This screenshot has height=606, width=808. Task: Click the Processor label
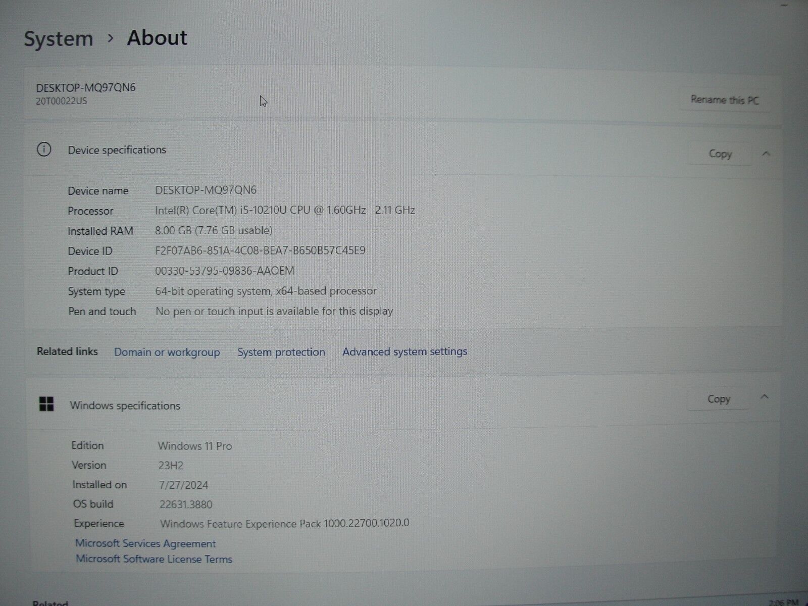click(x=90, y=211)
